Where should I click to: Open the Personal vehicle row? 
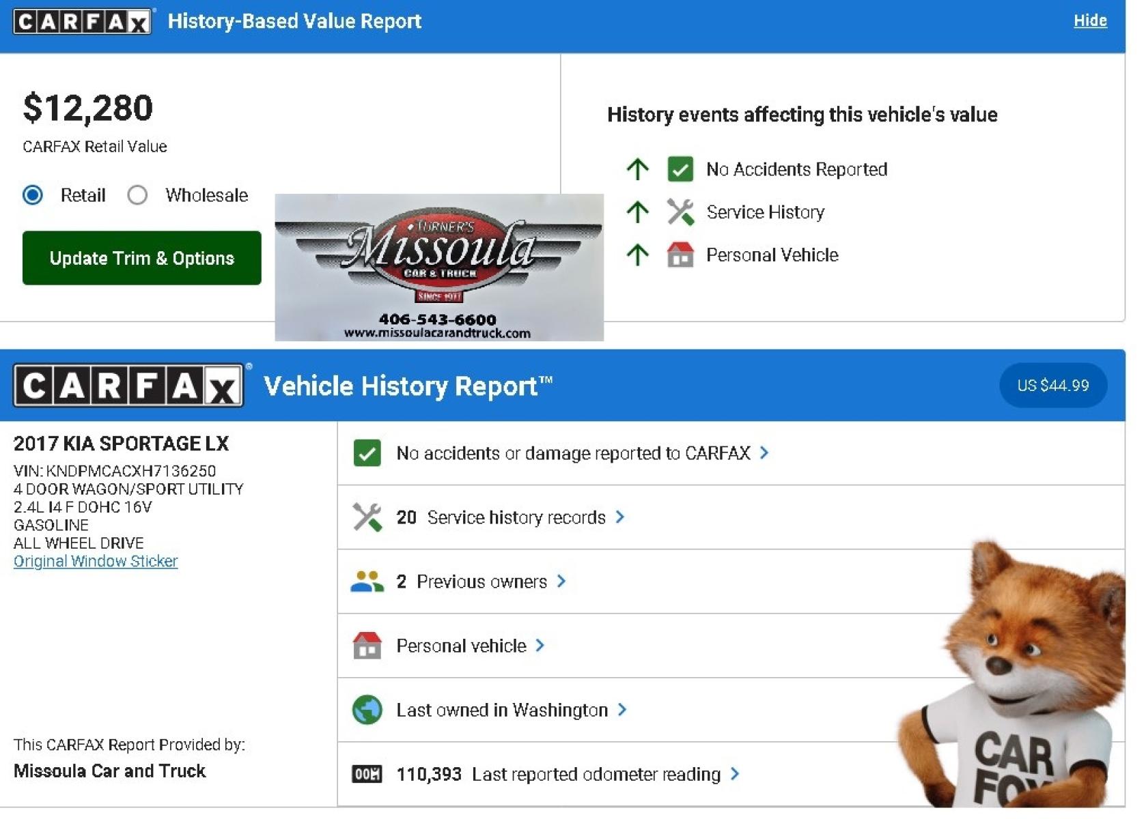pyautogui.click(x=731, y=646)
